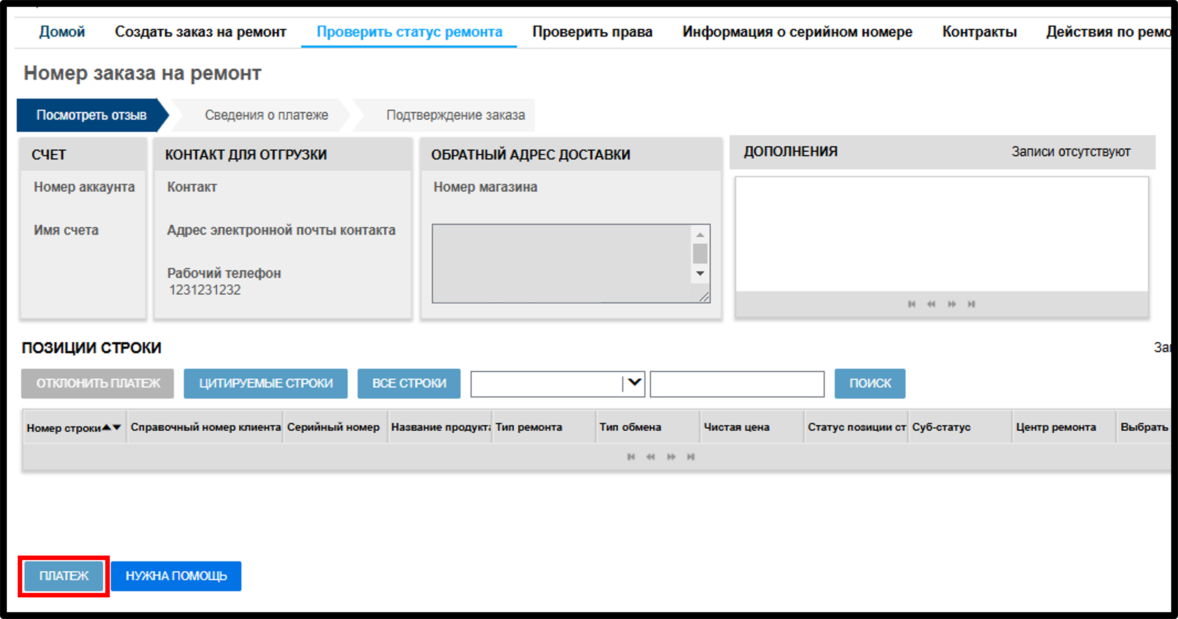This screenshot has height=619, width=1178.
Task: Click the Выбрать column header
Action: (1144, 427)
